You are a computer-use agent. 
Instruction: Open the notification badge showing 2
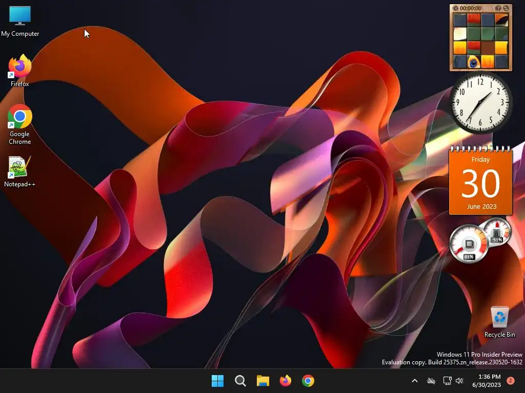[511, 381]
